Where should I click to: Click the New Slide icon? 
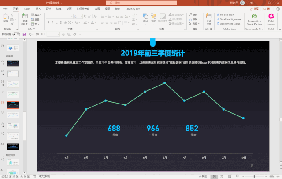(x=25, y=16)
